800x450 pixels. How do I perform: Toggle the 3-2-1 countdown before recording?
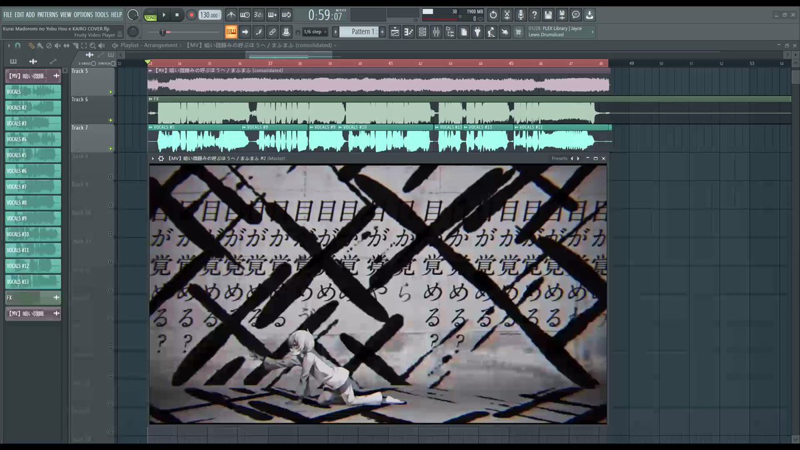click(x=258, y=15)
